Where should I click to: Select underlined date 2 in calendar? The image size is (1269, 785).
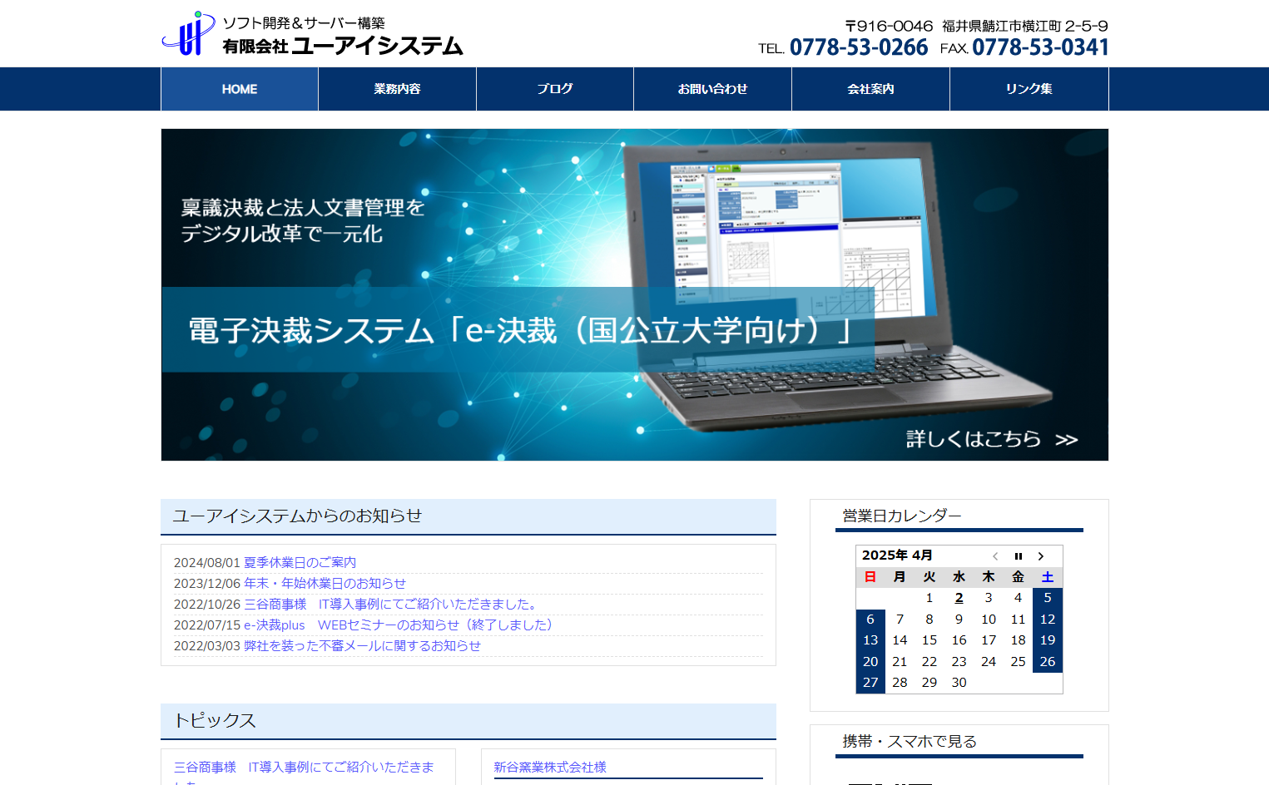click(959, 598)
